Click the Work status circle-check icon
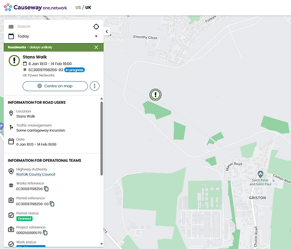The image size is (291, 249). pos(11,244)
